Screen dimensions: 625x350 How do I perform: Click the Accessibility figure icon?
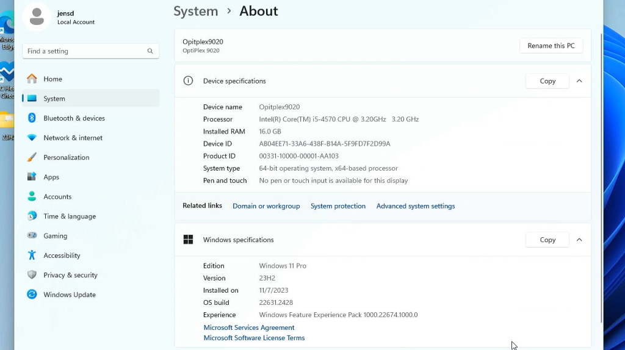point(32,255)
